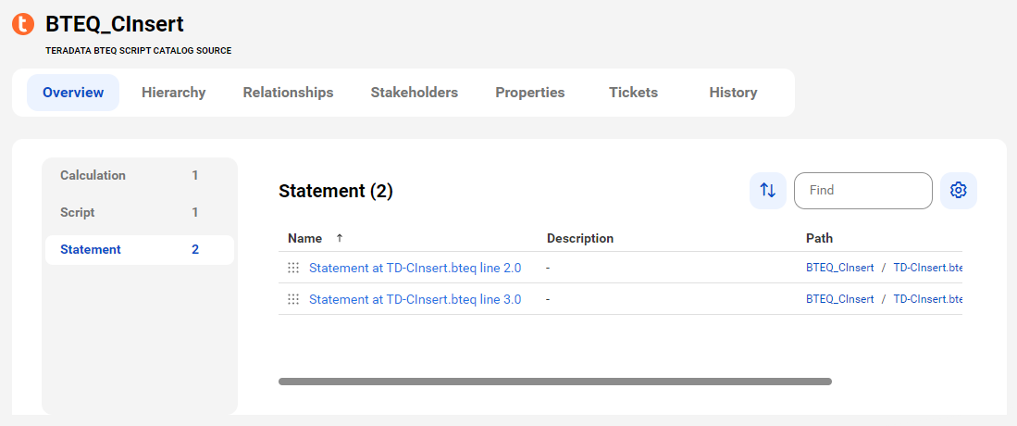Go to the Stakeholders tab
The image size is (1017, 426).
click(x=415, y=93)
